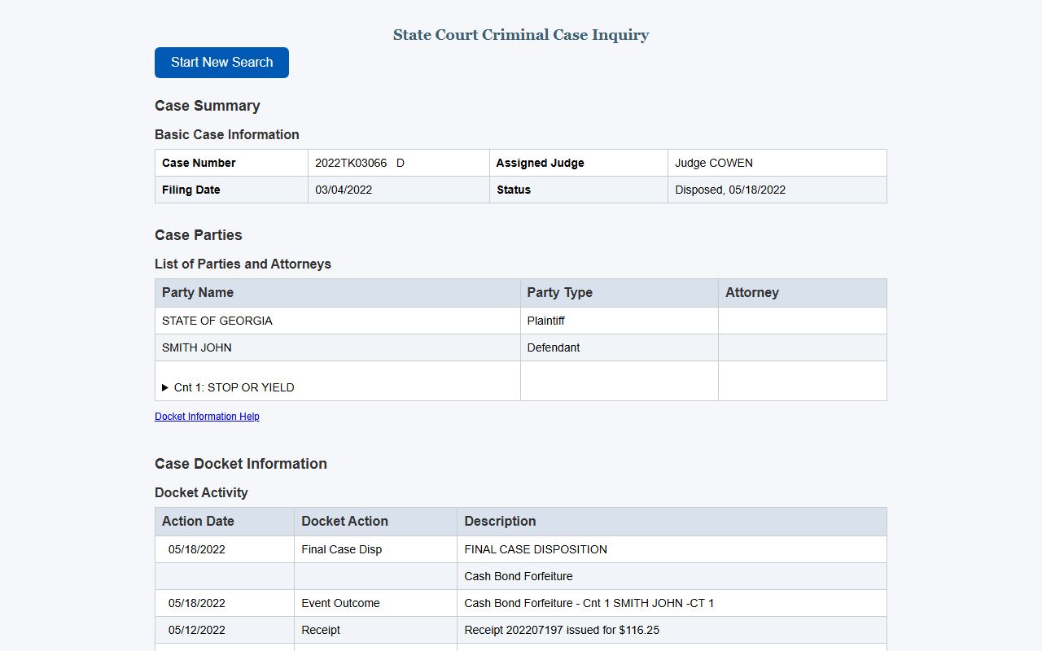The image size is (1042, 651).
Task: Click the Judge COWEN cell
Action: point(777,163)
